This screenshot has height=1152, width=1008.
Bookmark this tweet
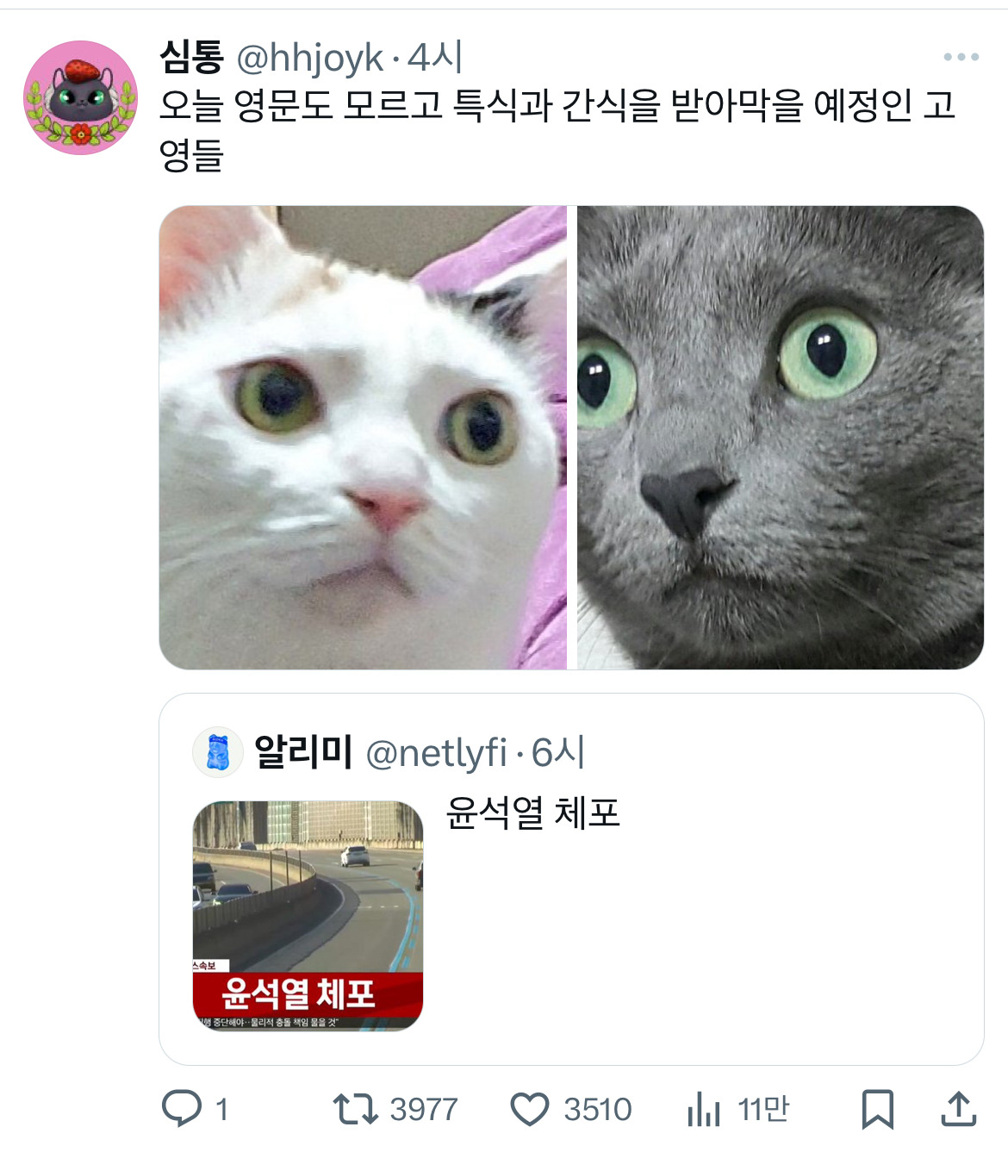coord(877,1109)
